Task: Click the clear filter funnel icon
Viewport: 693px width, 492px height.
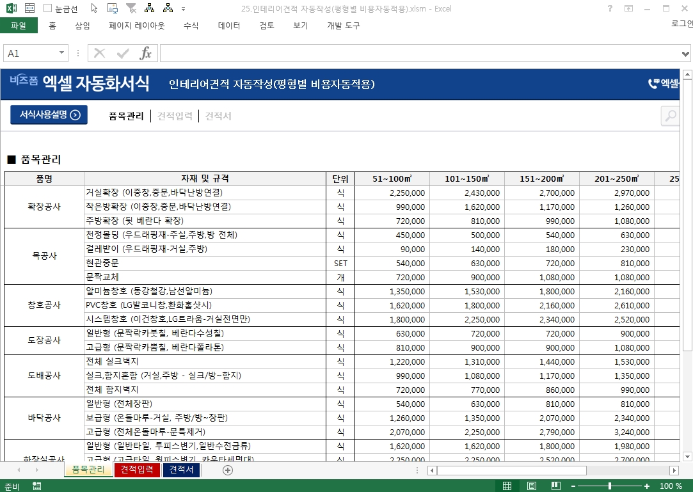Action: click(x=131, y=8)
